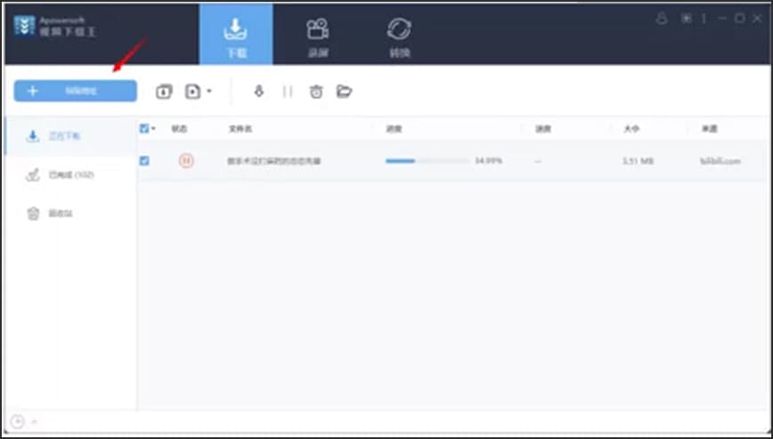Open the completed (102) list in the sidebar
The image size is (773, 439).
(69, 175)
